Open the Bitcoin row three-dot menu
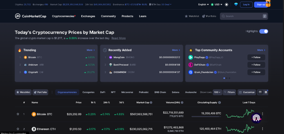Viewport: 284px width, 134px height. 262,114
